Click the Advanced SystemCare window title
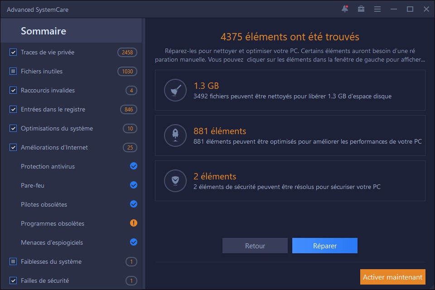 point(38,10)
